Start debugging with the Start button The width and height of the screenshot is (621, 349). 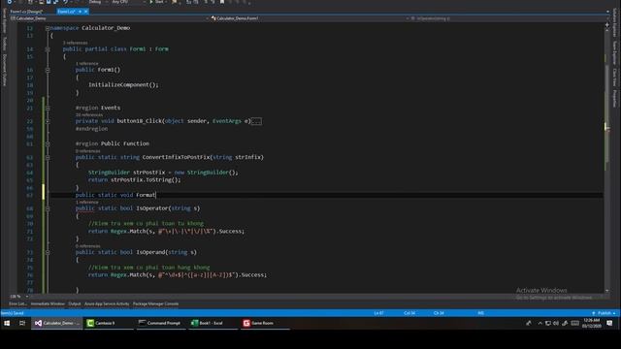(x=157, y=2)
